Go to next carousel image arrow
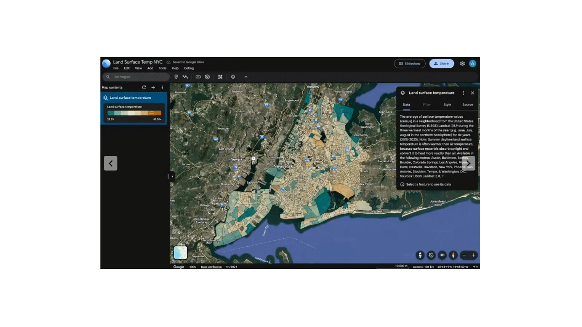This screenshot has width=582, height=327. (x=469, y=163)
